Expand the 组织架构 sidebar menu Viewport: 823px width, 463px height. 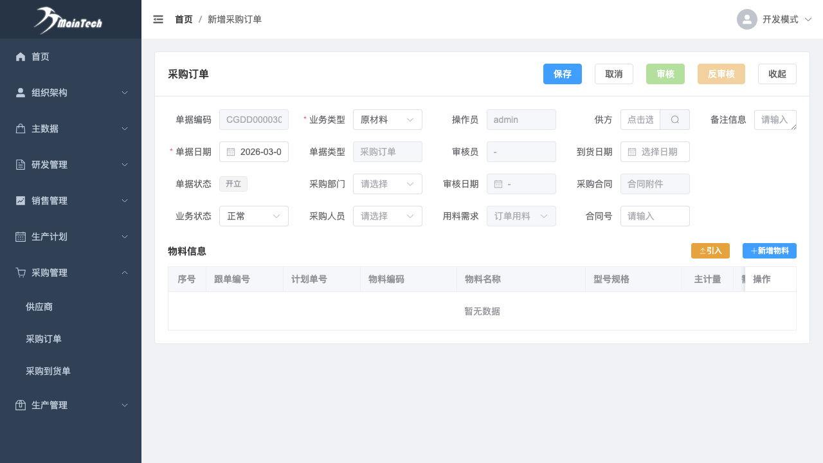(71, 93)
